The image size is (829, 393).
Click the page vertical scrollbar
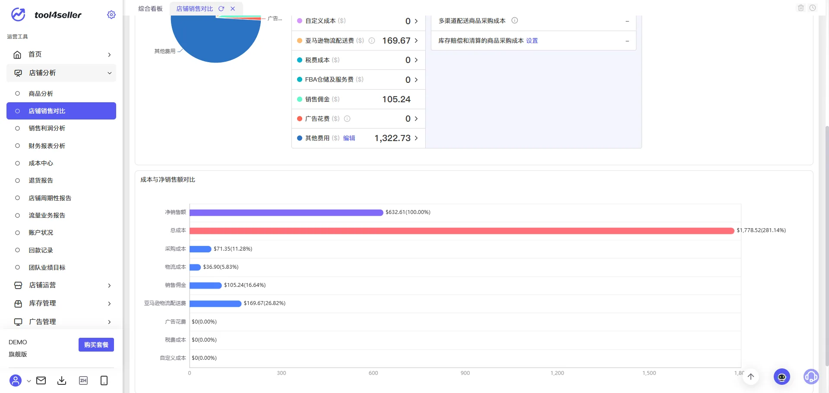[826, 246]
